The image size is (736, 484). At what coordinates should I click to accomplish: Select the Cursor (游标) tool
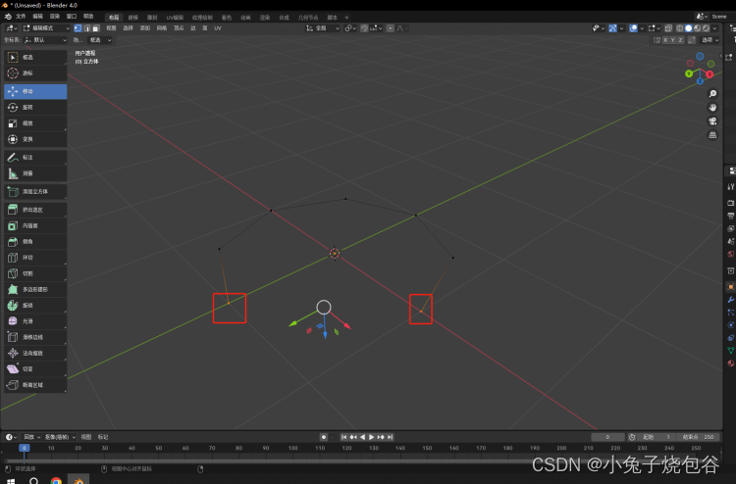[x=35, y=73]
